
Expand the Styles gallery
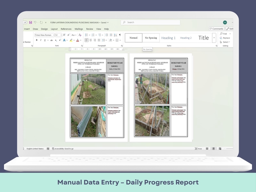pyautogui.click(x=214, y=38)
